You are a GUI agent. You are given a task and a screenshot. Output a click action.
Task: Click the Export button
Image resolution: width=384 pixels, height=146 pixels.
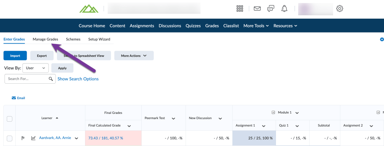(42, 56)
